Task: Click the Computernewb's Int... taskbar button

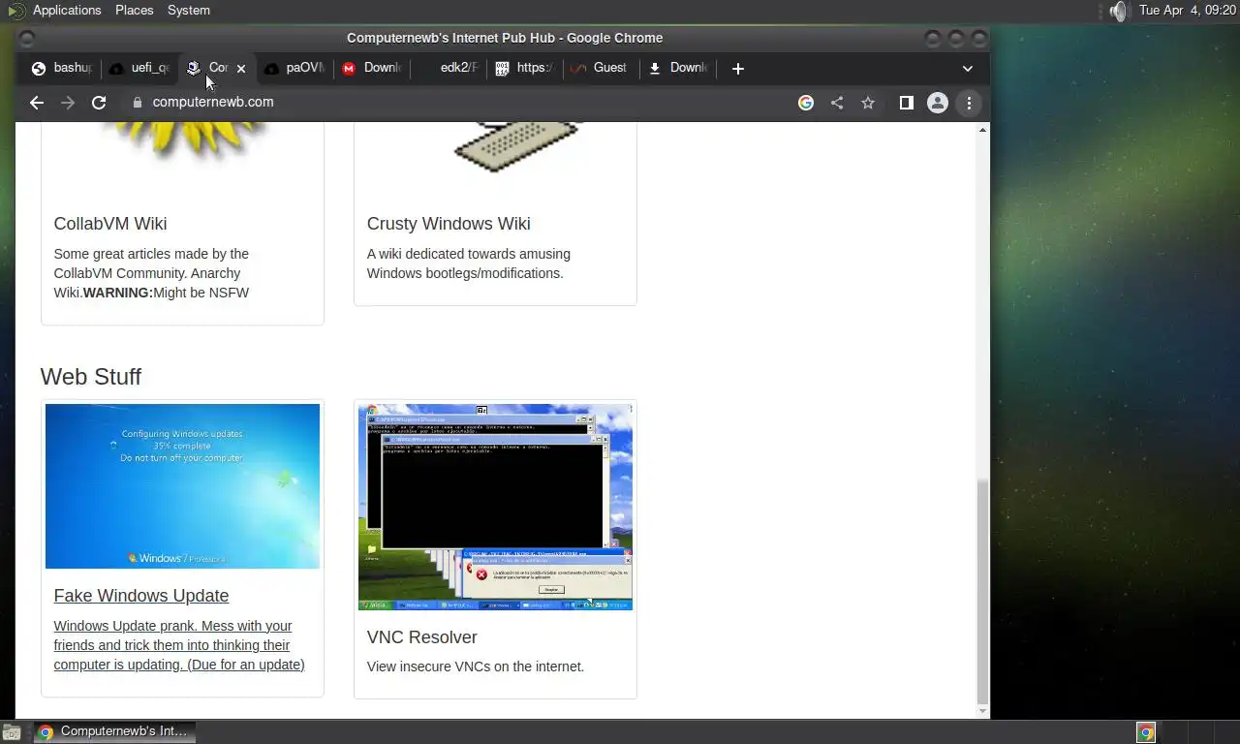Action: pyautogui.click(x=114, y=731)
